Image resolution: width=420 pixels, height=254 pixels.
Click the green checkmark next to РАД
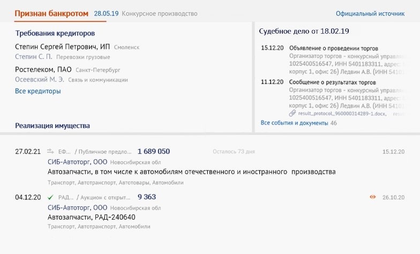[x=50, y=197]
